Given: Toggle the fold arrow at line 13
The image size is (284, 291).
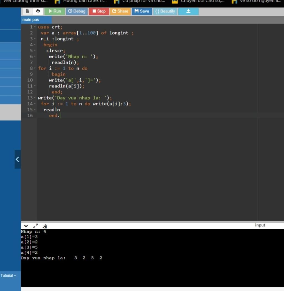Looking at the screenshot, I should click(35, 98).
